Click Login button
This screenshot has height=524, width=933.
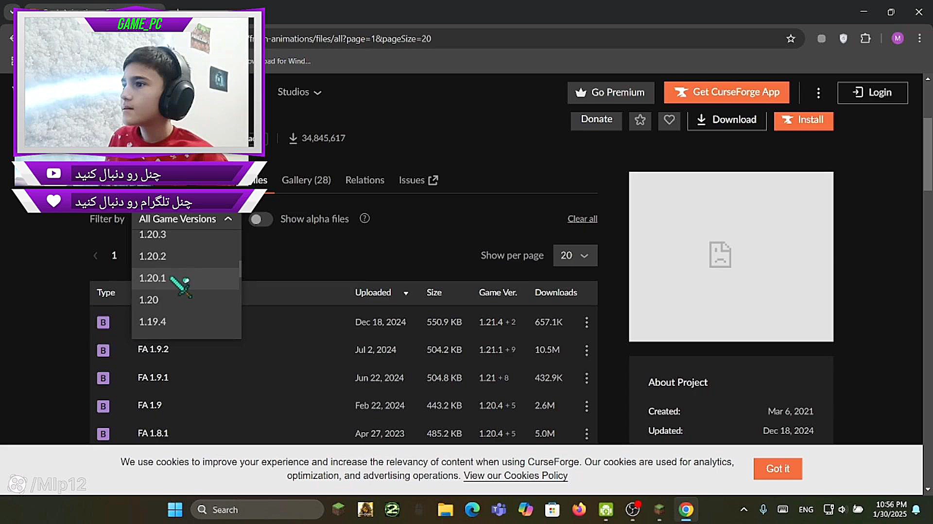[872, 93]
